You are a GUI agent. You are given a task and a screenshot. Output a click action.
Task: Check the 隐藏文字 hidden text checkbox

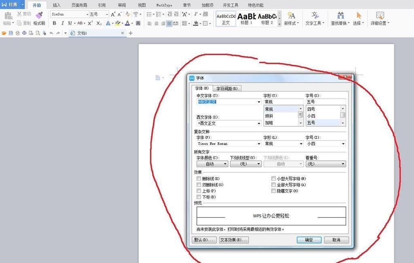point(274,191)
